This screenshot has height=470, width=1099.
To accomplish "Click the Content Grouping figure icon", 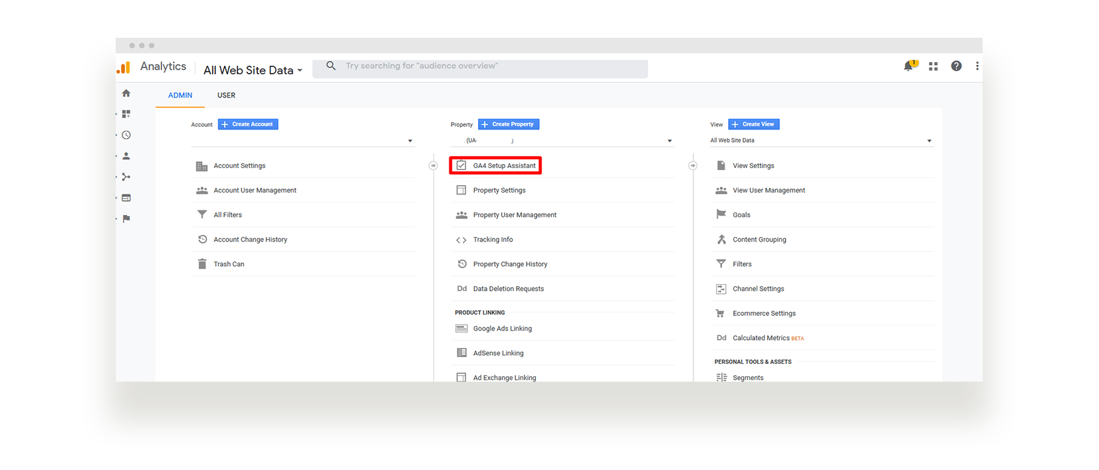I will pyautogui.click(x=721, y=239).
